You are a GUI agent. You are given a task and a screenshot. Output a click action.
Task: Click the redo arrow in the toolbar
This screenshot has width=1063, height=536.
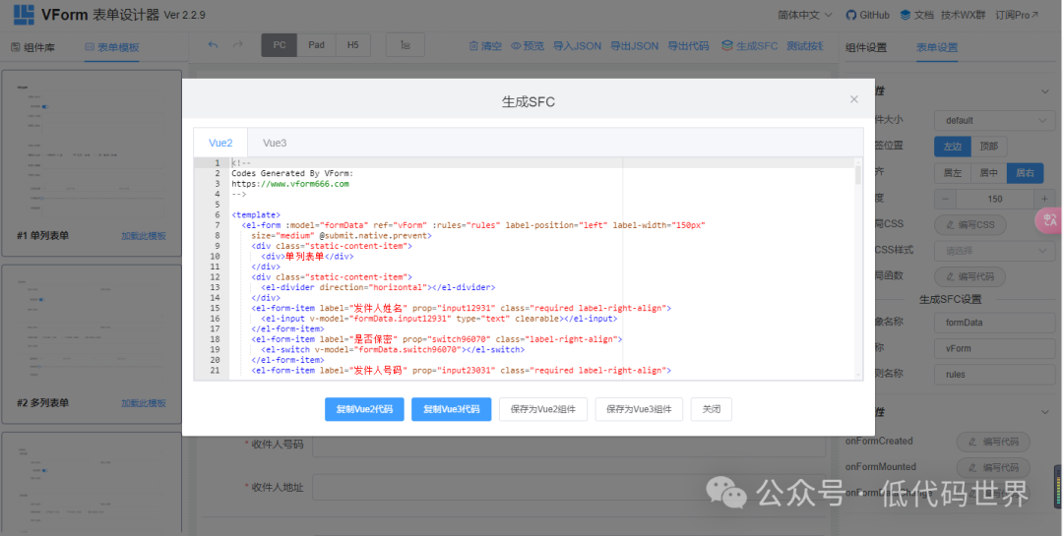pyautogui.click(x=238, y=45)
